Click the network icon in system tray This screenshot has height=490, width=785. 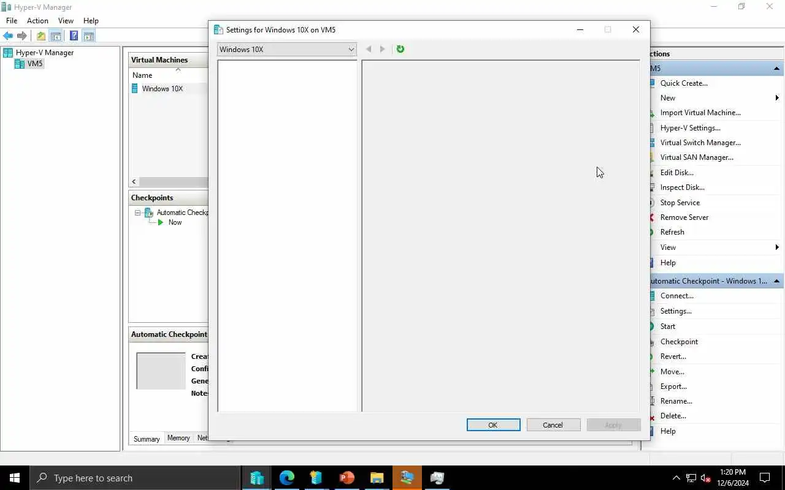click(691, 478)
